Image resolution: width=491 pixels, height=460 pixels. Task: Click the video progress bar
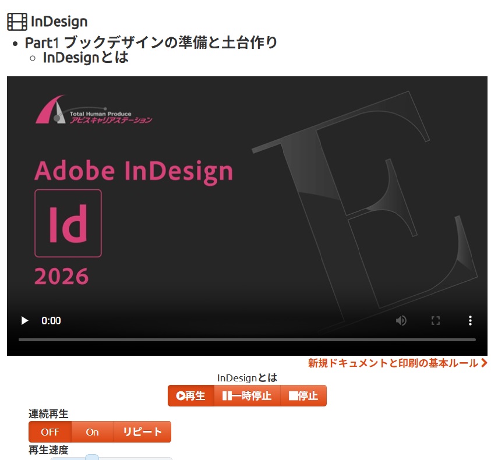(x=247, y=339)
